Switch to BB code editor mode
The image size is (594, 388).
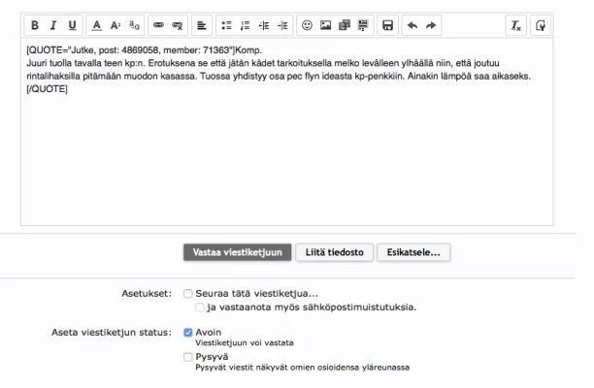coord(541,25)
